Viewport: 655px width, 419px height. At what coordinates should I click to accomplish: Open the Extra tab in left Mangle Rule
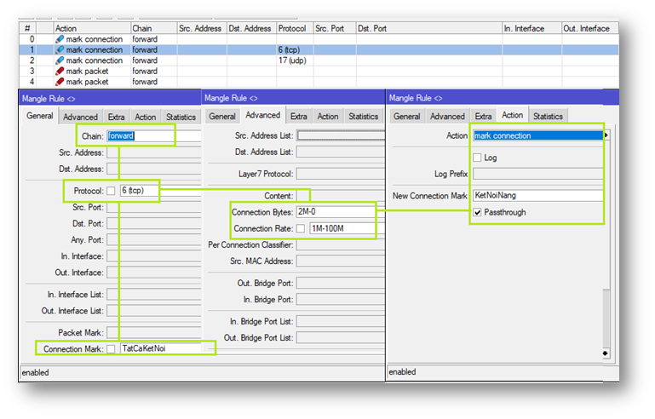coord(116,117)
